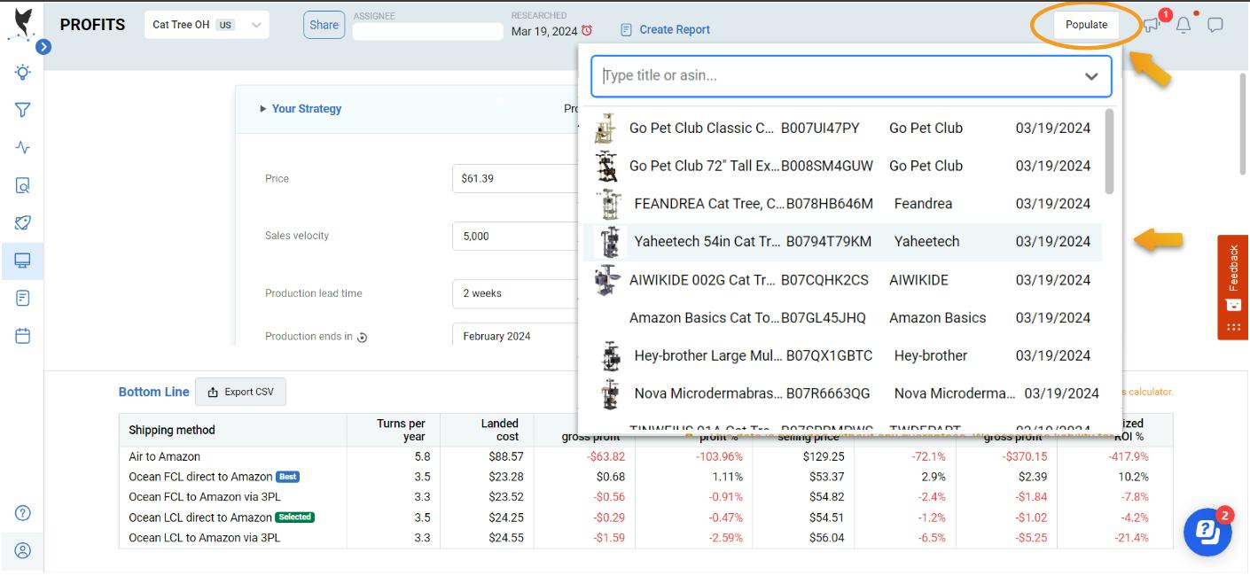Click the AIWIKIDE product thumbnail
This screenshot has height=576, width=1250.
[607, 280]
